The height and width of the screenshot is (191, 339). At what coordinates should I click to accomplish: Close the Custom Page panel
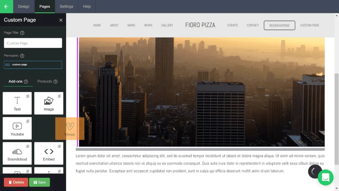61,20
